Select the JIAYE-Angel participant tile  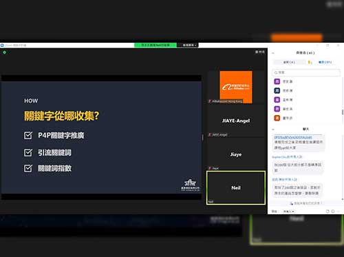coord(236,121)
